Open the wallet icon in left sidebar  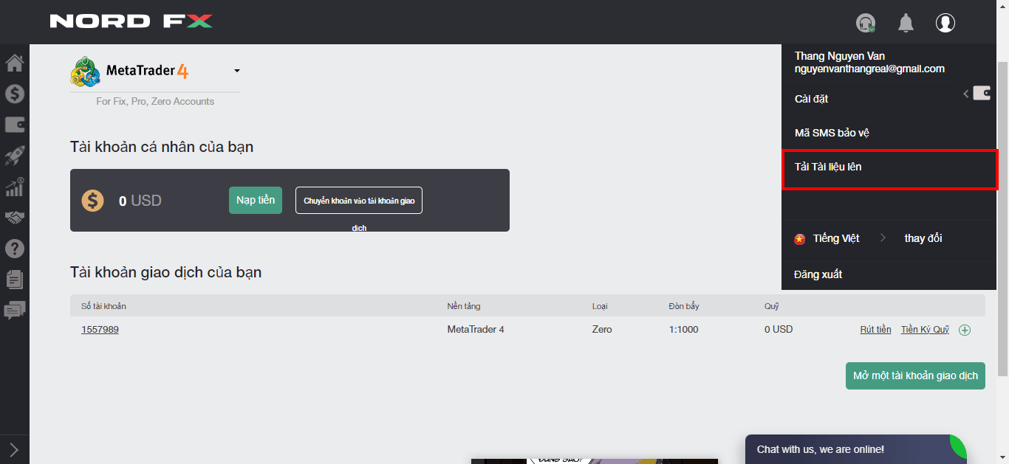(15, 125)
